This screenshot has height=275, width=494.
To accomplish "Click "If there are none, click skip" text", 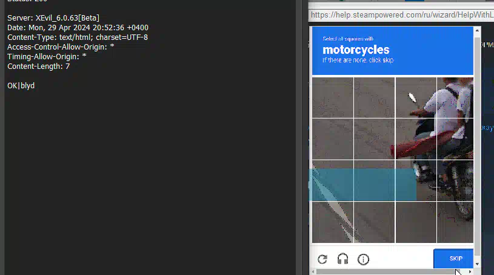I will click(358, 60).
